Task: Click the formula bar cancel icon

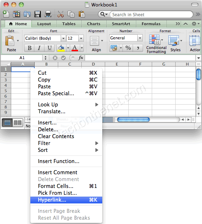Action: [55, 58]
